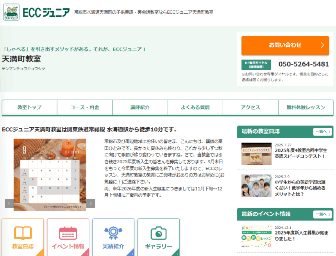Select the コース・料金 navigation tab
The height and width of the screenshot is (256, 336).
coord(85,108)
